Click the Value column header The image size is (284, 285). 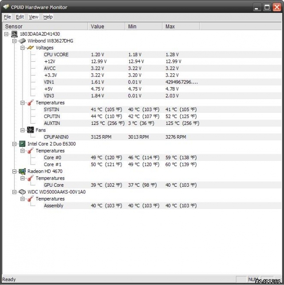[x=106, y=26]
